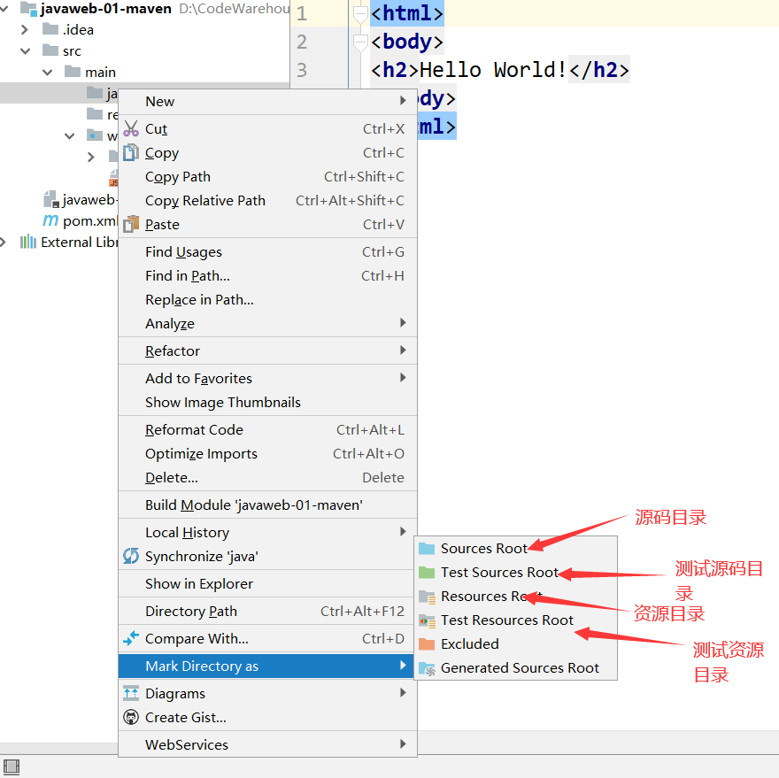Select Find Usages menu item
This screenshot has width=779, height=778.
point(267,252)
